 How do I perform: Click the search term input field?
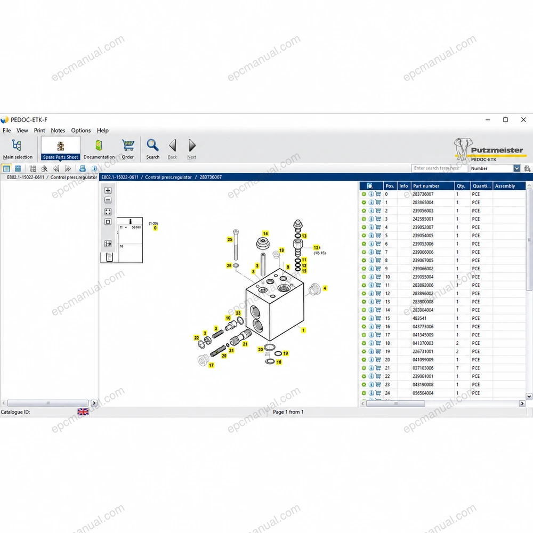(x=440, y=168)
